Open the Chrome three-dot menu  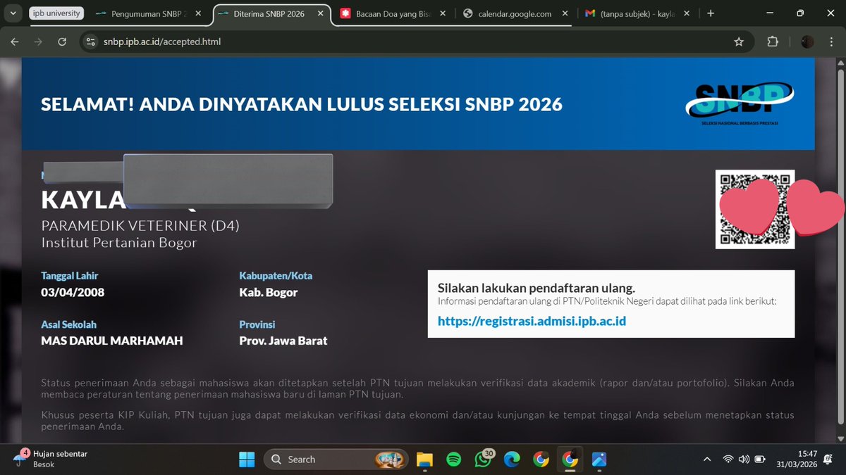coord(831,42)
